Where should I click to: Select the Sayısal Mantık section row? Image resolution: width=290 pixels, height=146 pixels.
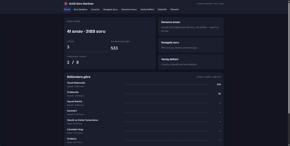point(144,103)
